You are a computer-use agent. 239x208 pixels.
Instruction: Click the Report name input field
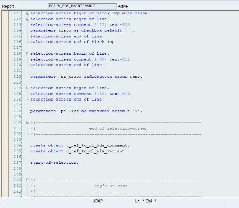(x=82, y=6)
